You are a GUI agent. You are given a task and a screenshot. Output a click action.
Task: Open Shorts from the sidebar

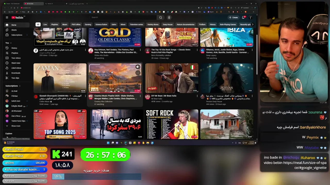pyautogui.click(x=17, y=30)
